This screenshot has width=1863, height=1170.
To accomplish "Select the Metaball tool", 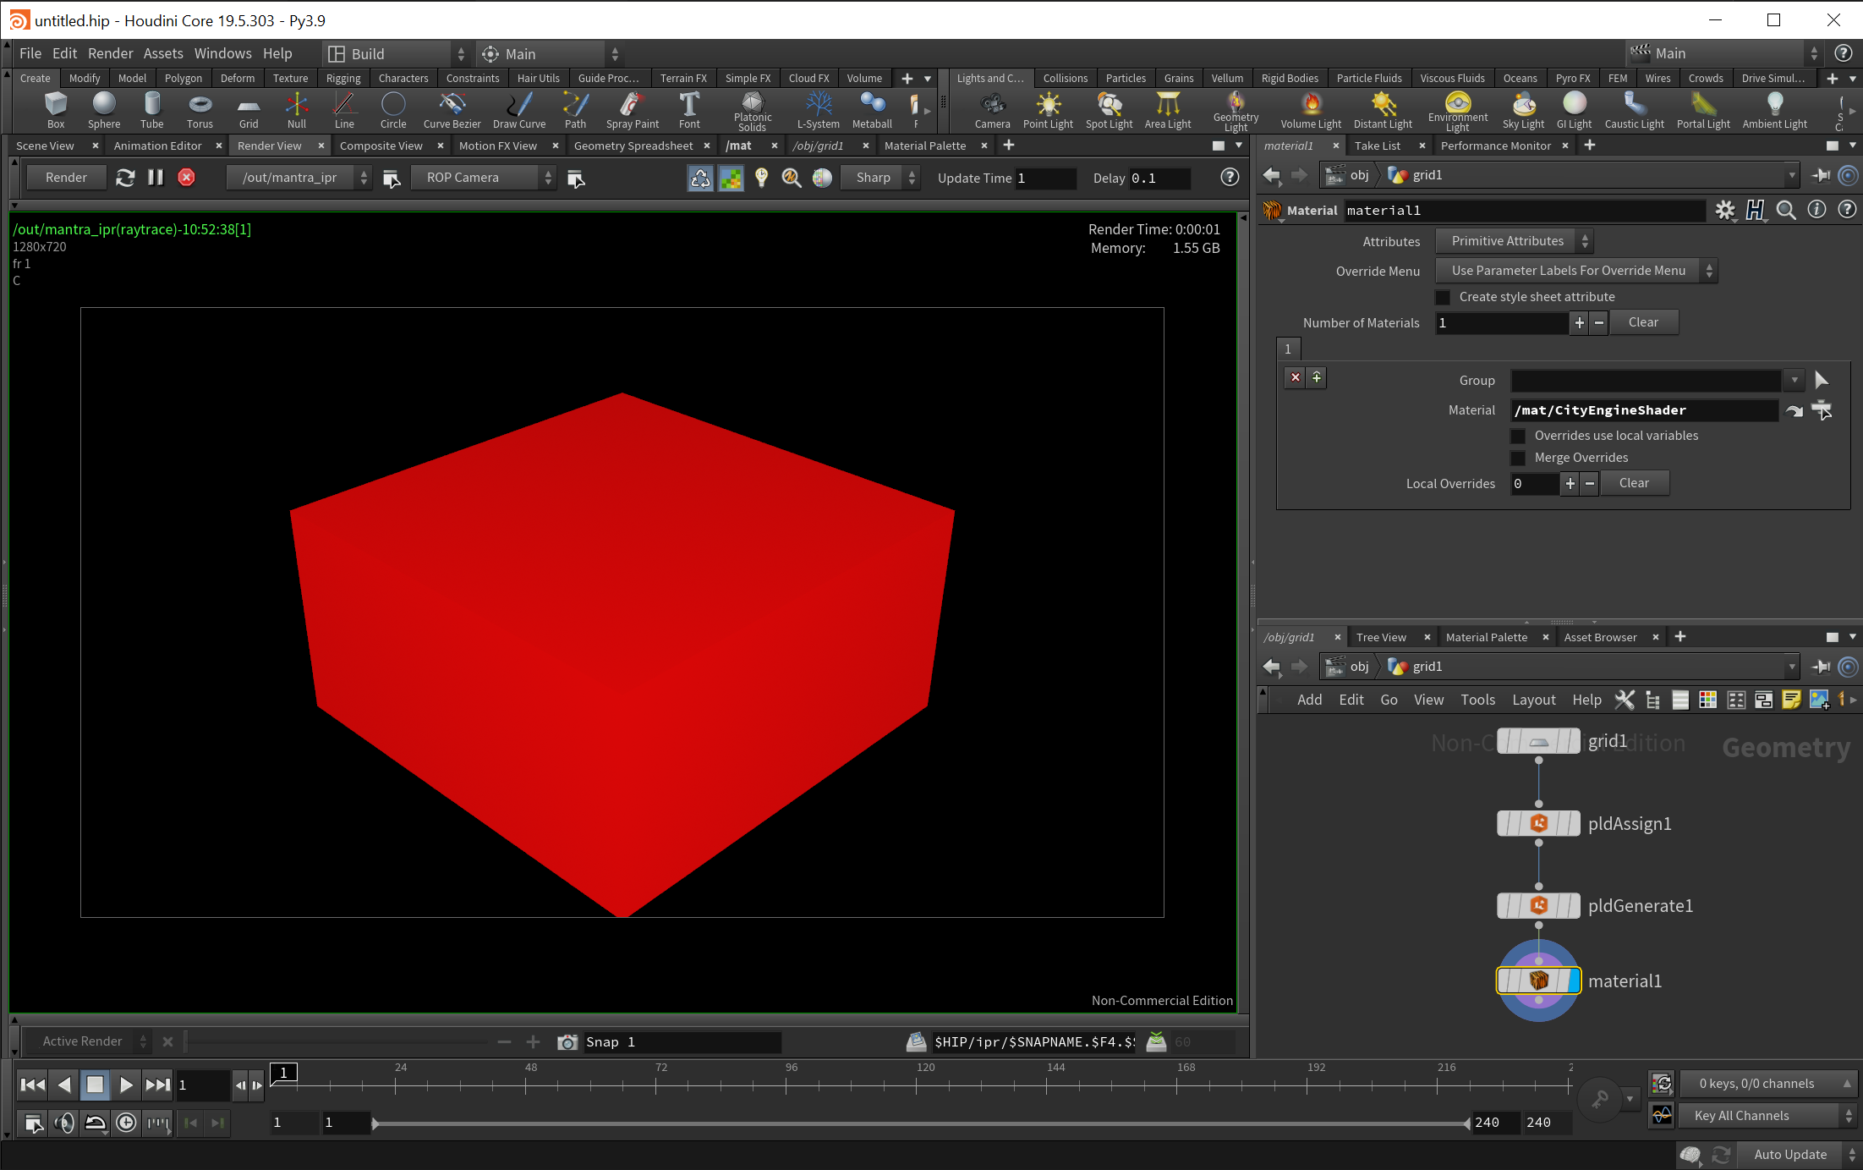I will [872, 111].
